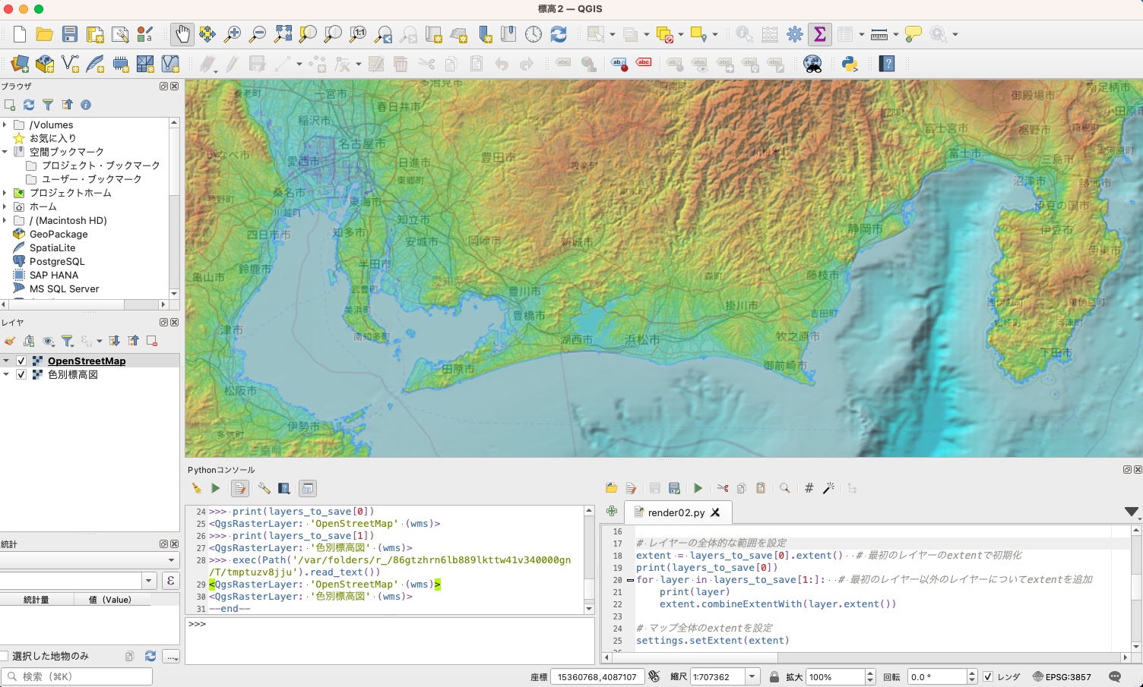
Task: Collapse the 空間ブックマーク tree node
Action: pyautogui.click(x=5, y=152)
